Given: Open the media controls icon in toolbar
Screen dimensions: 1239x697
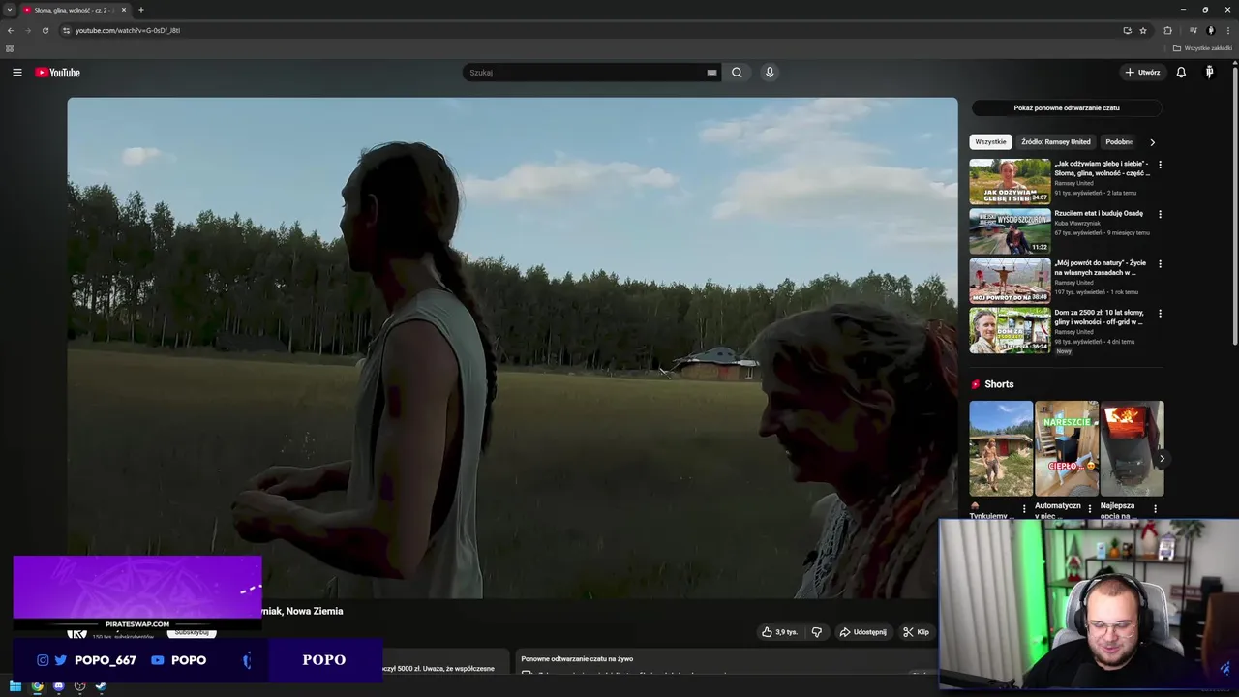Looking at the screenshot, I should (1194, 30).
